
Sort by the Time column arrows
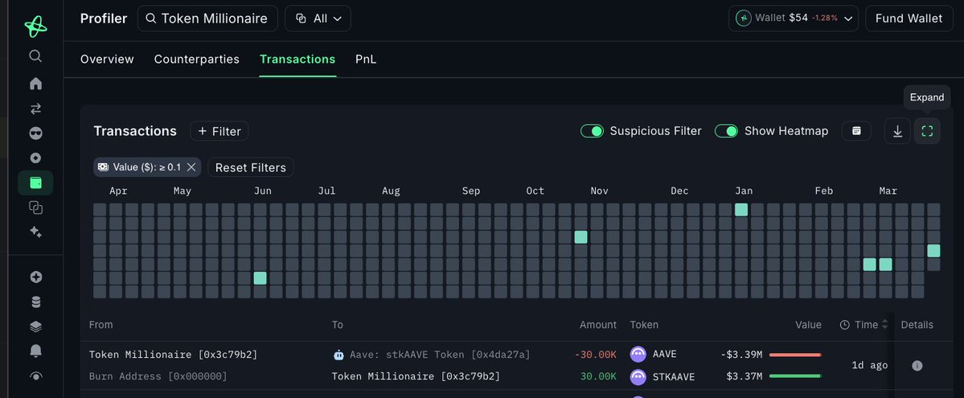click(884, 325)
